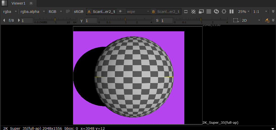Pause viewer updating
The width and height of the screenshot is (276, 130).
click(231, 12)
